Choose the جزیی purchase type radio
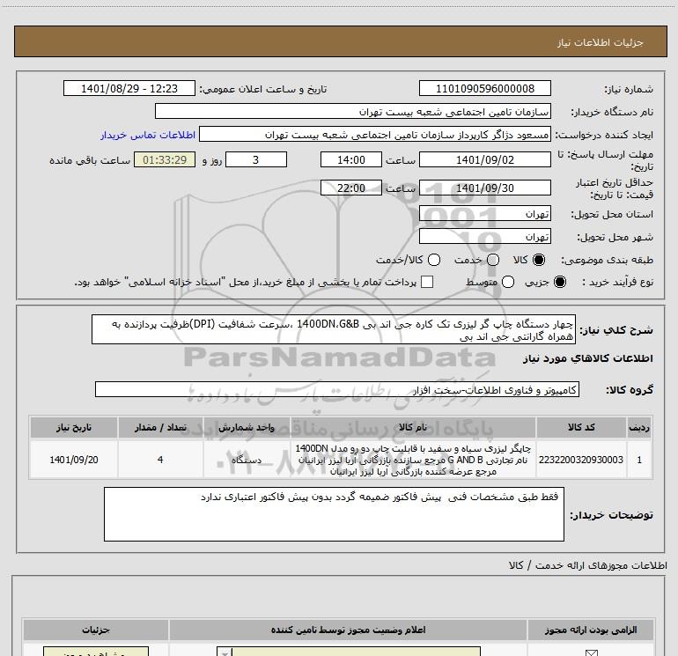678x656 pixels. click(x=560, y=282)
